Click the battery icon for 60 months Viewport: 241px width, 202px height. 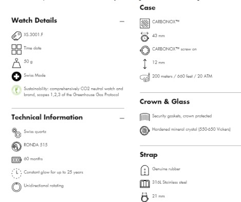tap(16, 160)
